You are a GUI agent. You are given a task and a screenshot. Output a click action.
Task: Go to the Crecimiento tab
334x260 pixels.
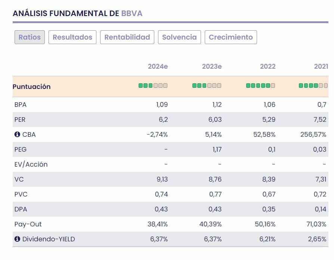[x=231, y=37]
